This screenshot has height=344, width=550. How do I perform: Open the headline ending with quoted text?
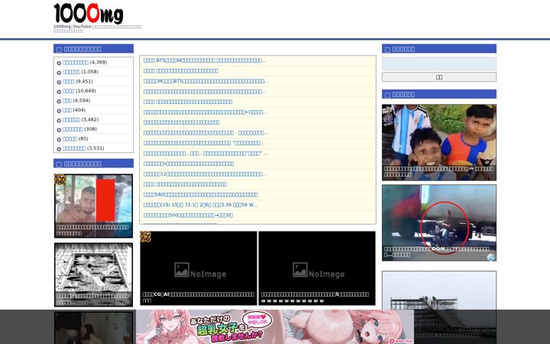pos(205,154)
